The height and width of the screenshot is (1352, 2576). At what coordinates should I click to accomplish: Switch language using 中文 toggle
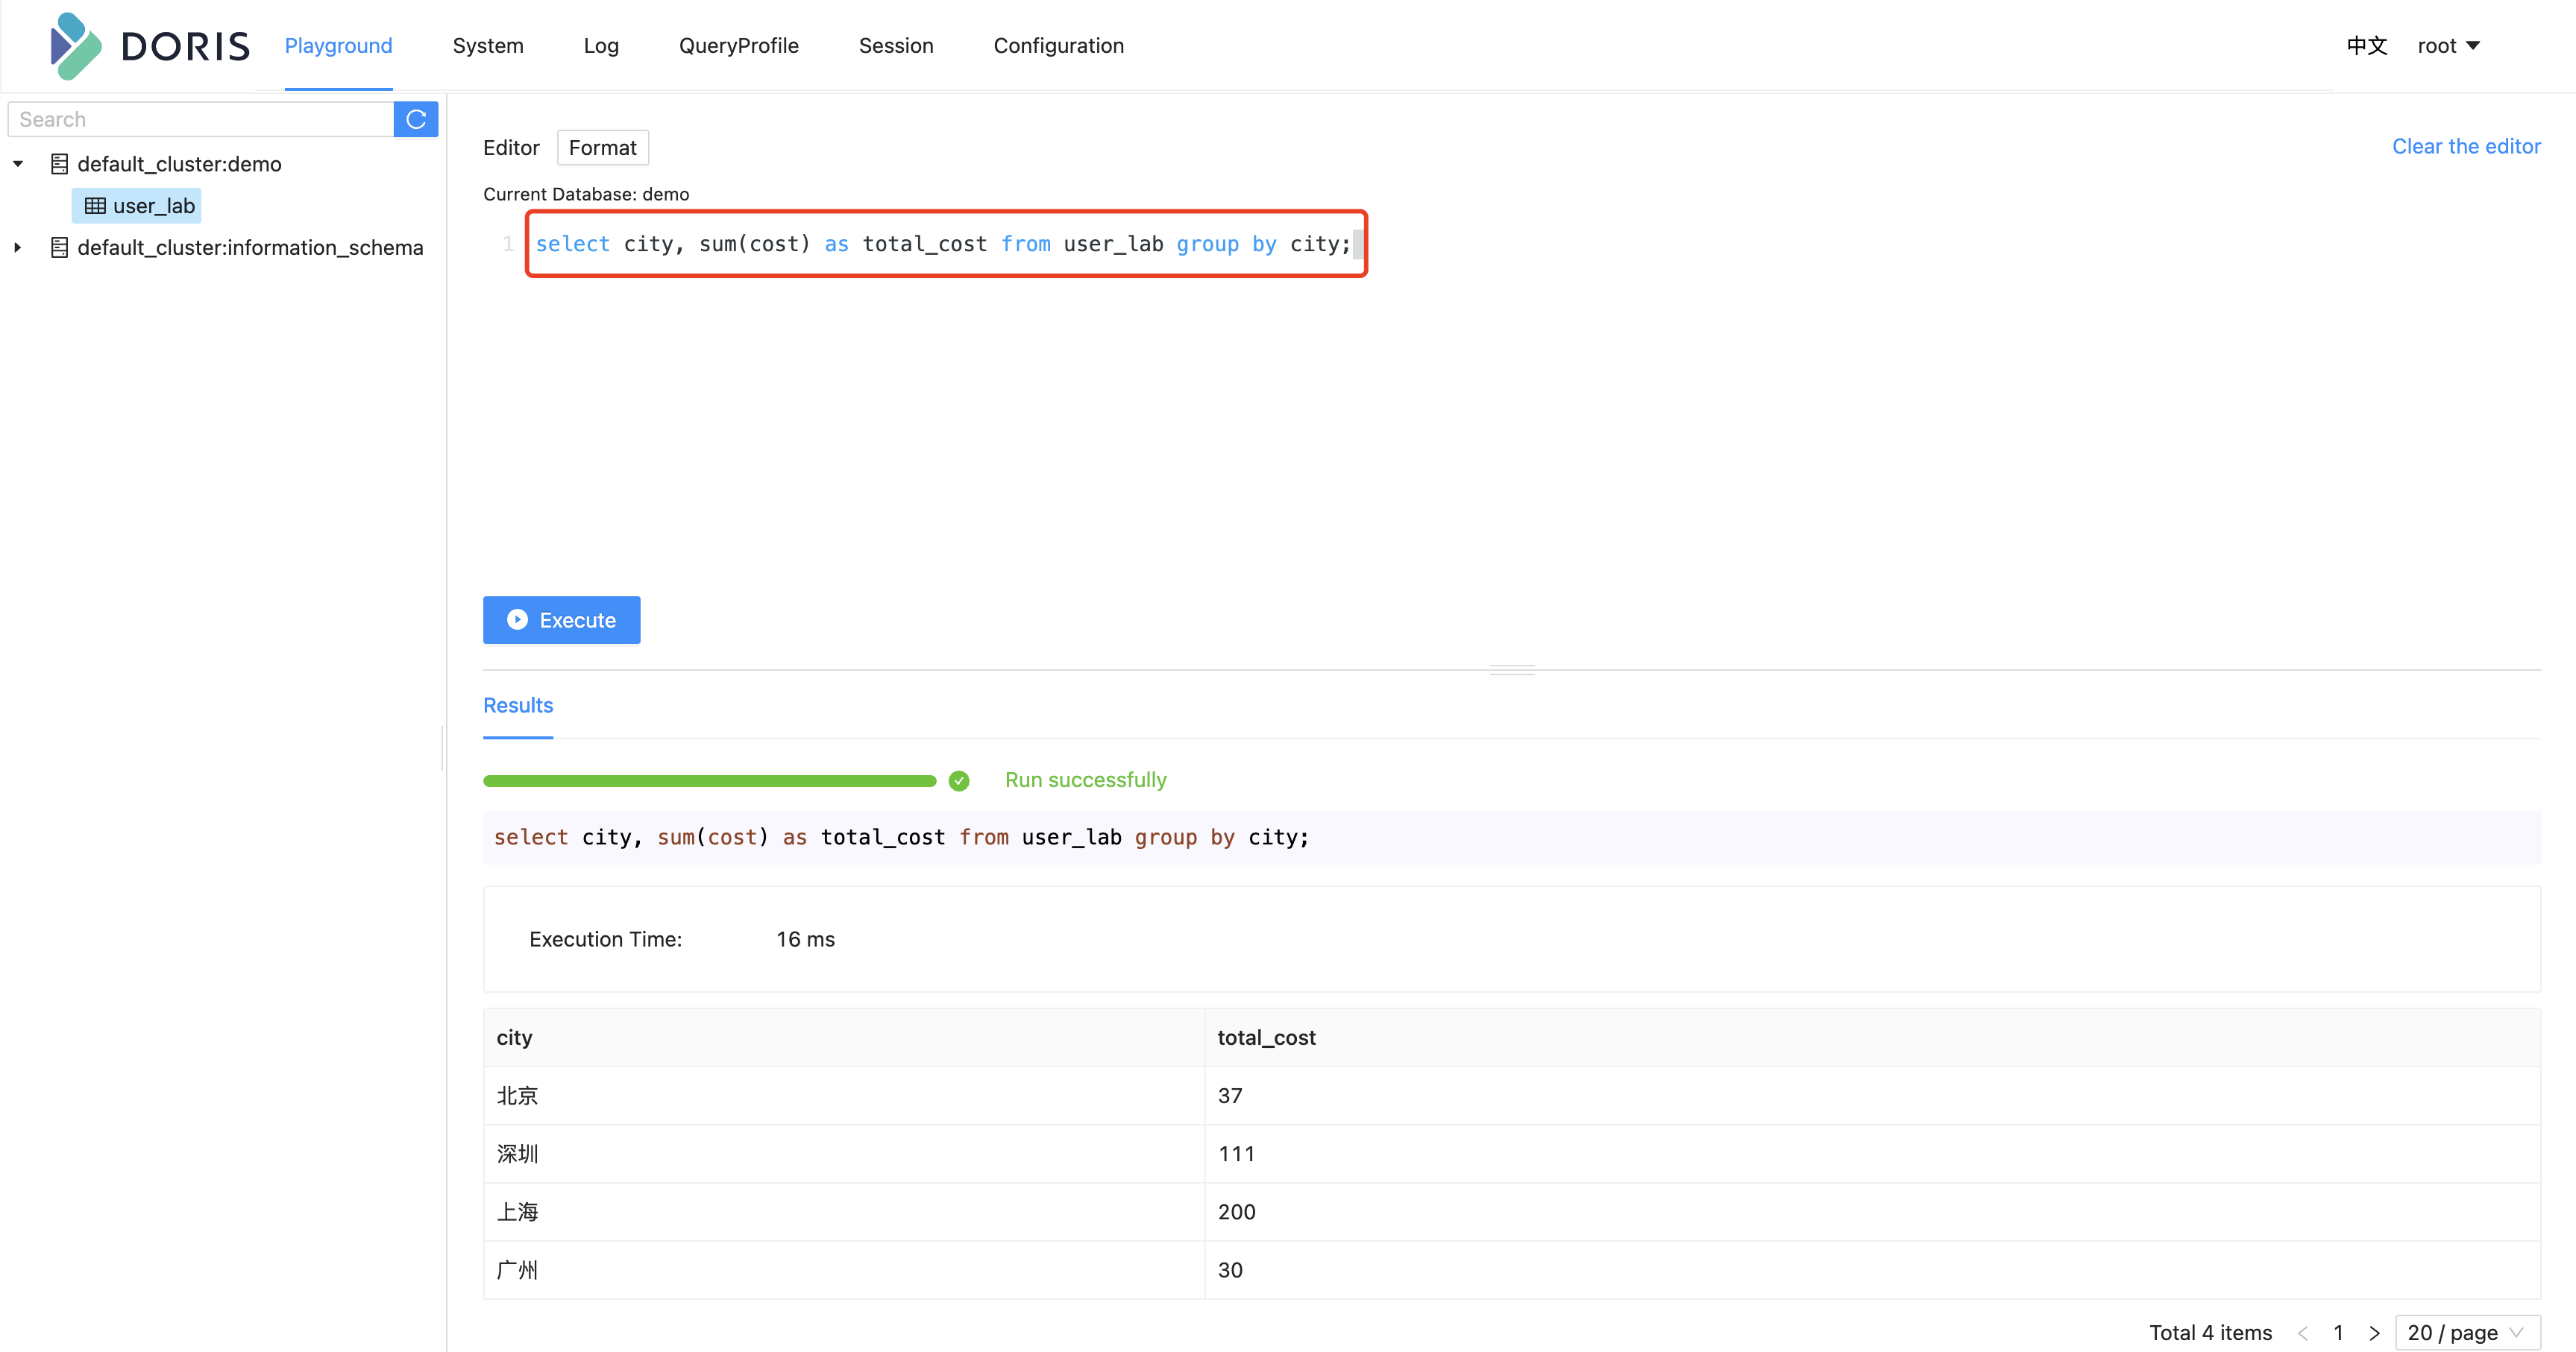pyautogui.click(x=2365, y=46)
